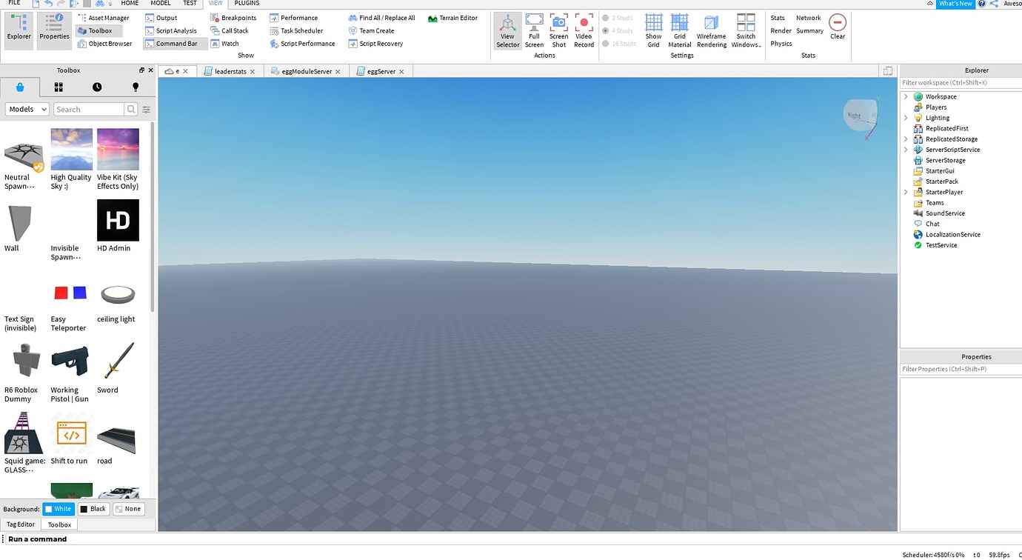1022x560 pixels.
Task: Open the Models category dropdown
Action: (27, 110)
